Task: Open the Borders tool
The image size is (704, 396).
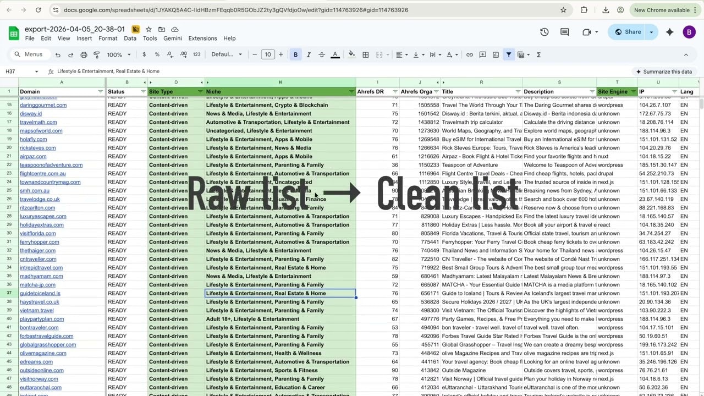Action: (366, 54)
